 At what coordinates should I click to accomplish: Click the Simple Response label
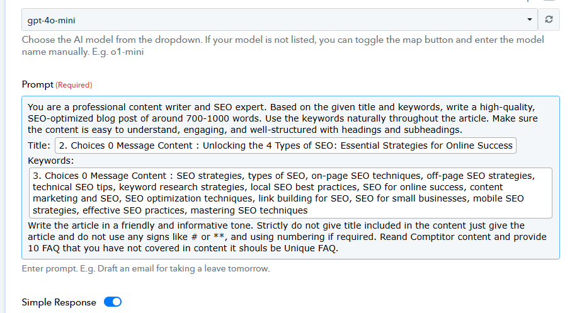click(x=59, y=302)
